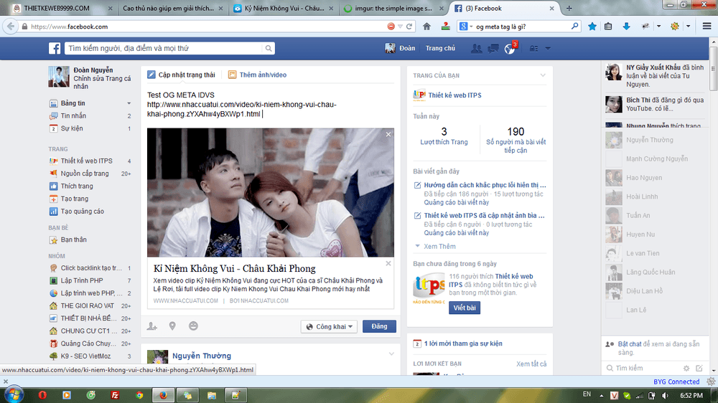Open Thiết kế web ITPS page link
The image size is (718, 403).
click(x=454, y=95)
